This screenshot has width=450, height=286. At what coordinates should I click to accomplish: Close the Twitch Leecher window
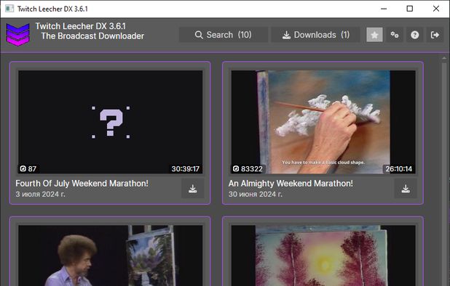click(436, 9)
